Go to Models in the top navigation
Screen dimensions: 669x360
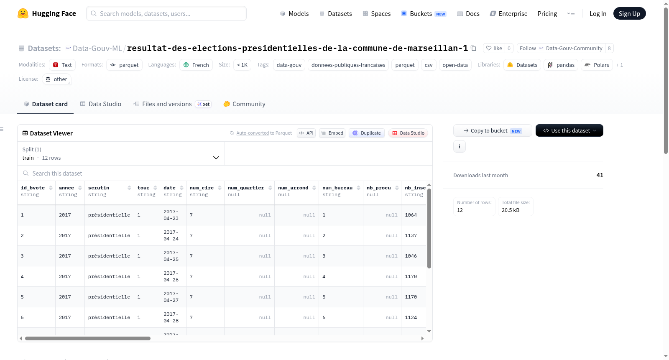pos(294,13)
